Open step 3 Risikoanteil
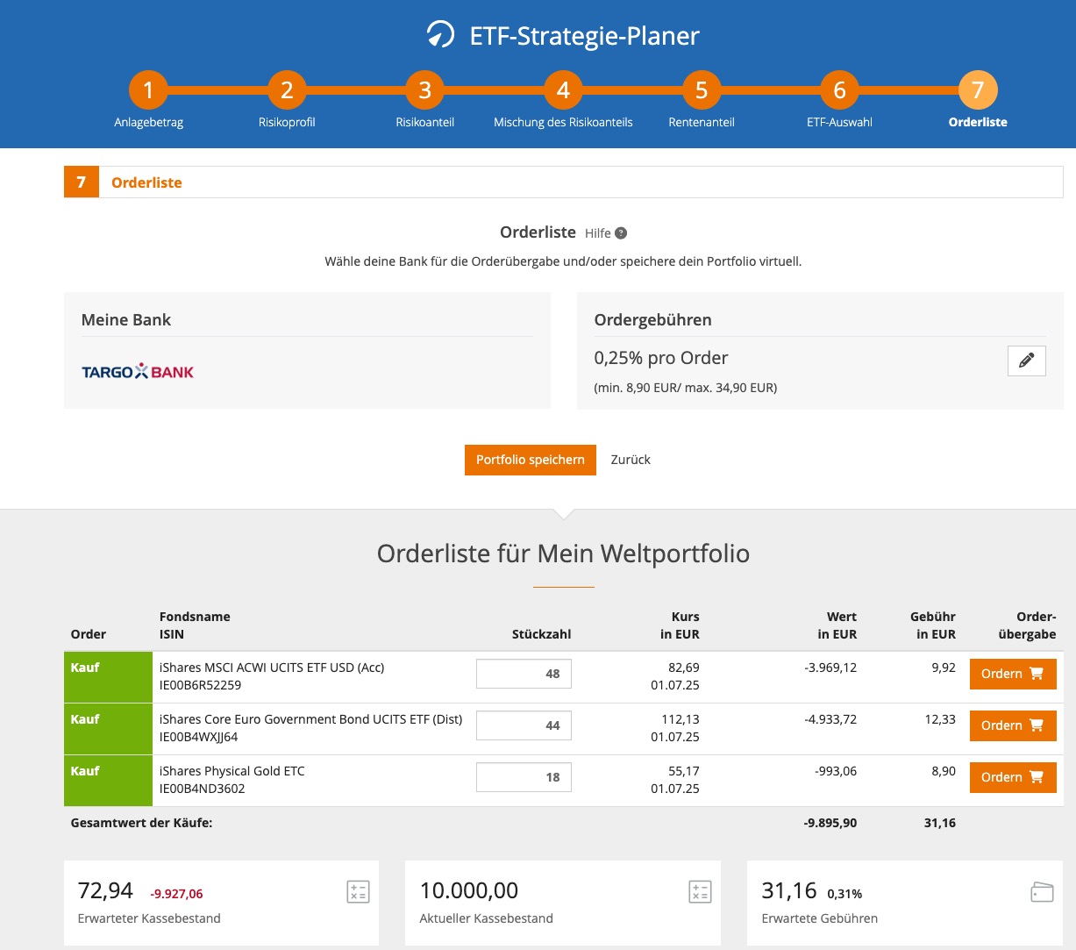1076x950 pixels. [x=425, y=90]
